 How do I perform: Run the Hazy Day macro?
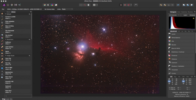18,59
